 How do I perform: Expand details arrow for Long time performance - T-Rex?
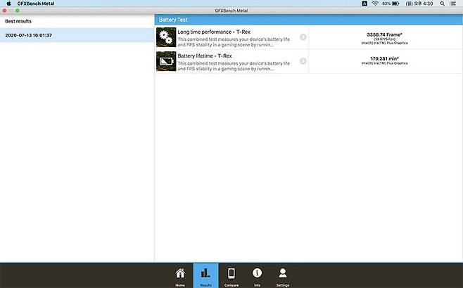[x=303, y=37]
